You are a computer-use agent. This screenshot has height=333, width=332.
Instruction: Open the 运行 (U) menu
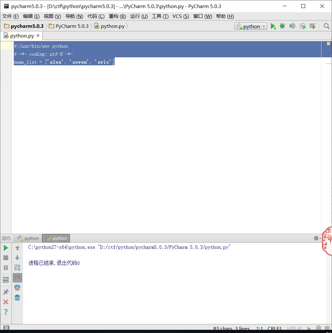click(x=139, y=16)
